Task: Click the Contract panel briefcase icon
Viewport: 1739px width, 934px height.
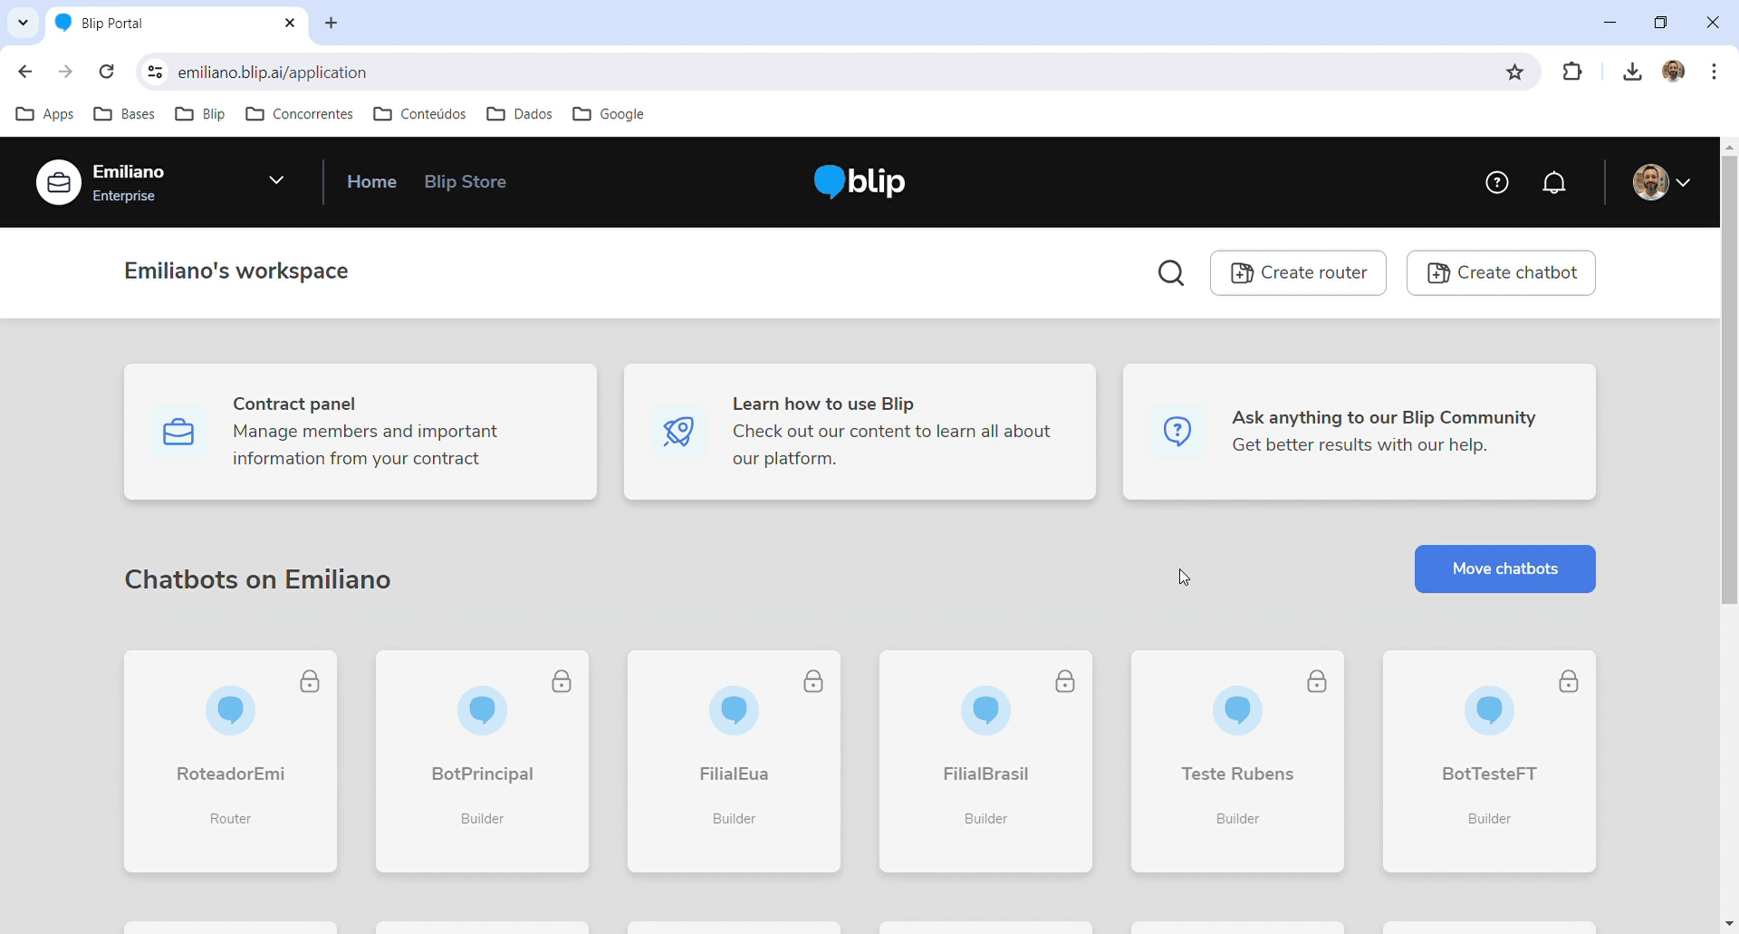Action: [x=178, y=432]
